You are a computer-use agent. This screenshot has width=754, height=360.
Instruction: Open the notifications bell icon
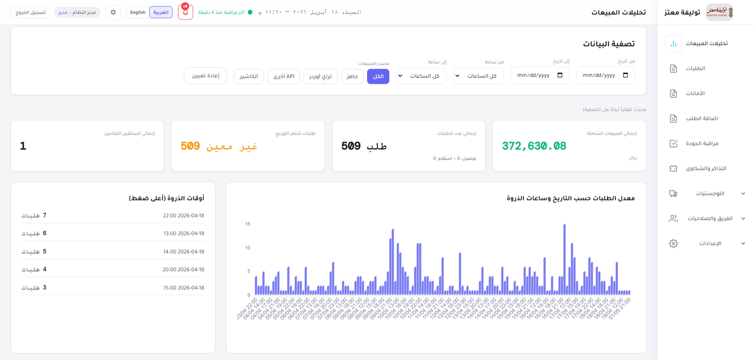pos(185,12)
